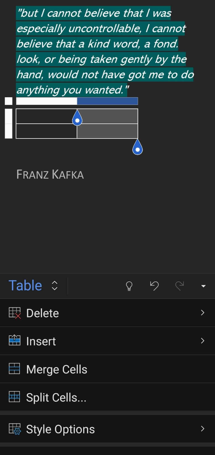Viewport: 215px width, 455px height.
Task: Open Style Options via its gear icon
Action: (14, 429)
